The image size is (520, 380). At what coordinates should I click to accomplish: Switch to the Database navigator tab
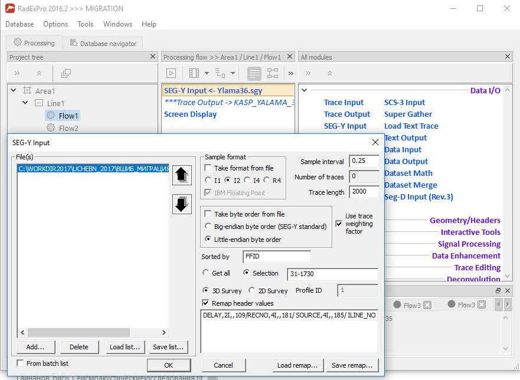(x=103, y=43)
